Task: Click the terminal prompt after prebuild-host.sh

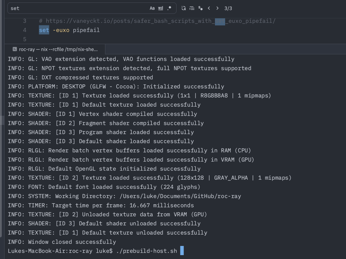Action: [x=182, y=251]
